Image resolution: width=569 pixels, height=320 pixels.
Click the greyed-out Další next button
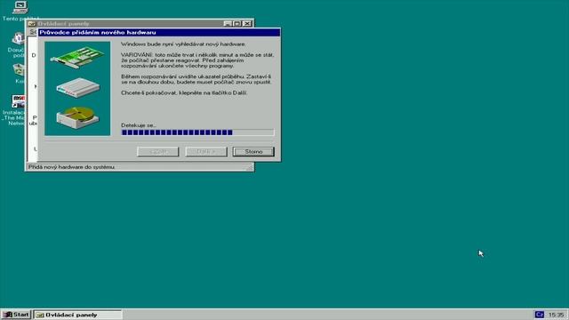point(206,152)
